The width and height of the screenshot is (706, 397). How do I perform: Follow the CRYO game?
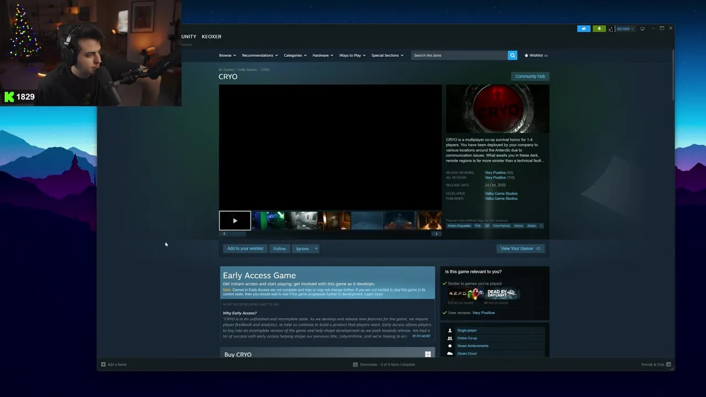pos(279,249)
